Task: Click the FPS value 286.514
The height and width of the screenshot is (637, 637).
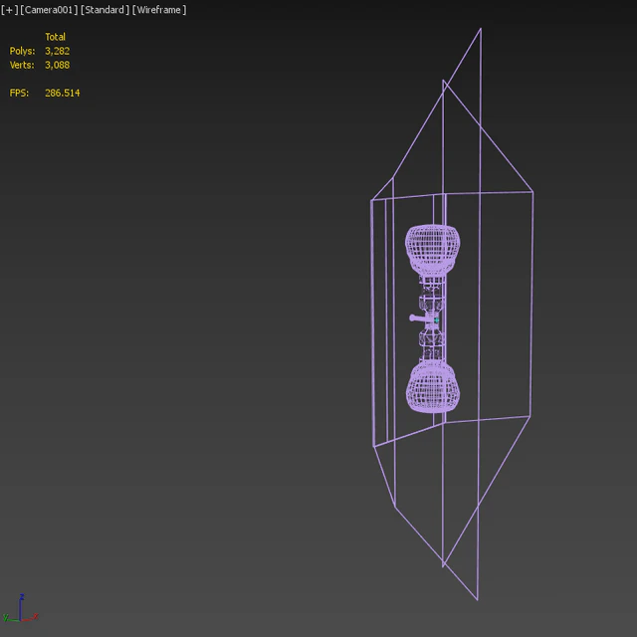Action: (x=62, y=93)
